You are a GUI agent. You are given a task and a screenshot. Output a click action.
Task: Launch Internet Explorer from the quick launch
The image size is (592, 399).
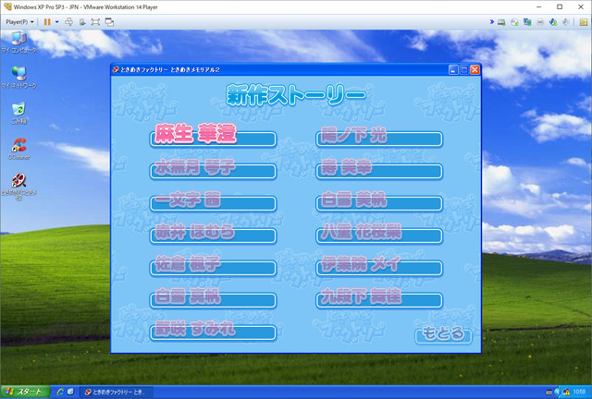point(60,392)
